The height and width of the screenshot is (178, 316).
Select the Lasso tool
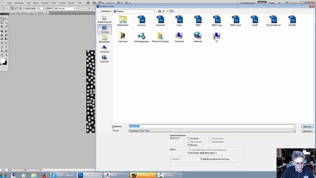click(x=2, y=23)
